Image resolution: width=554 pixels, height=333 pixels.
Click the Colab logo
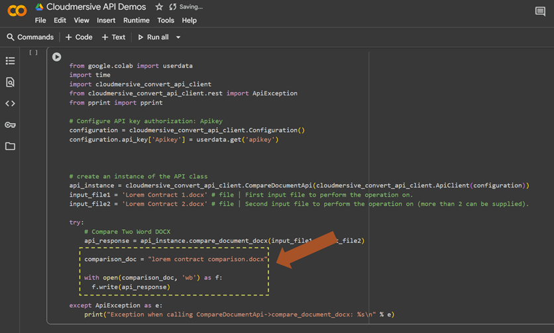(x=17, y=11)
